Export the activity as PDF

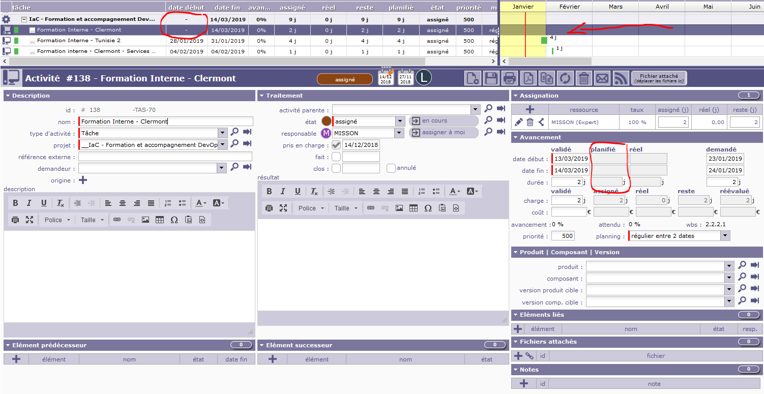(x=529, y=78)
